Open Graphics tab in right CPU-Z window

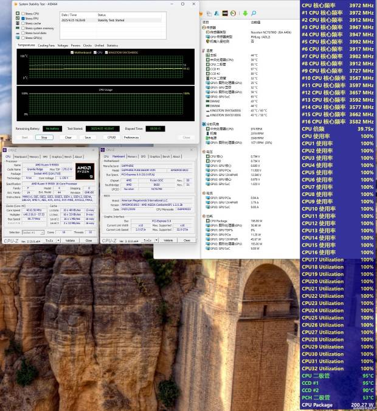(154, 156)
